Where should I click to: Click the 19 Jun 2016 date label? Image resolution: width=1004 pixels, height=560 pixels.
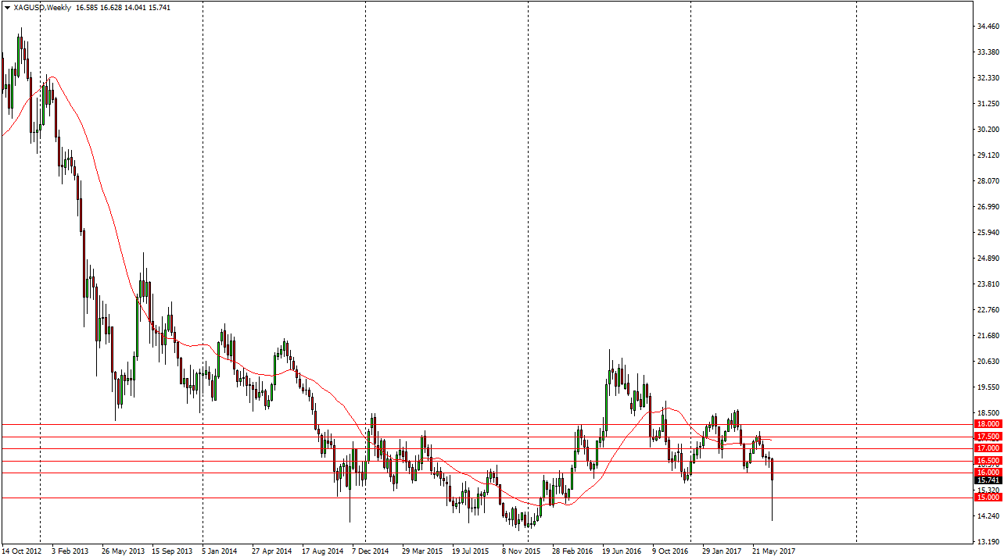pyautogui.click(x=622, y=551)
